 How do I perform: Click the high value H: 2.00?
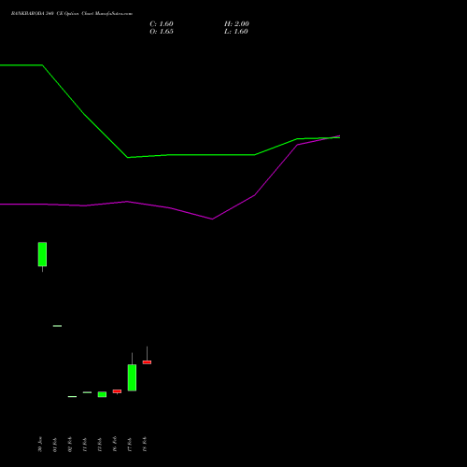[236, 24]
